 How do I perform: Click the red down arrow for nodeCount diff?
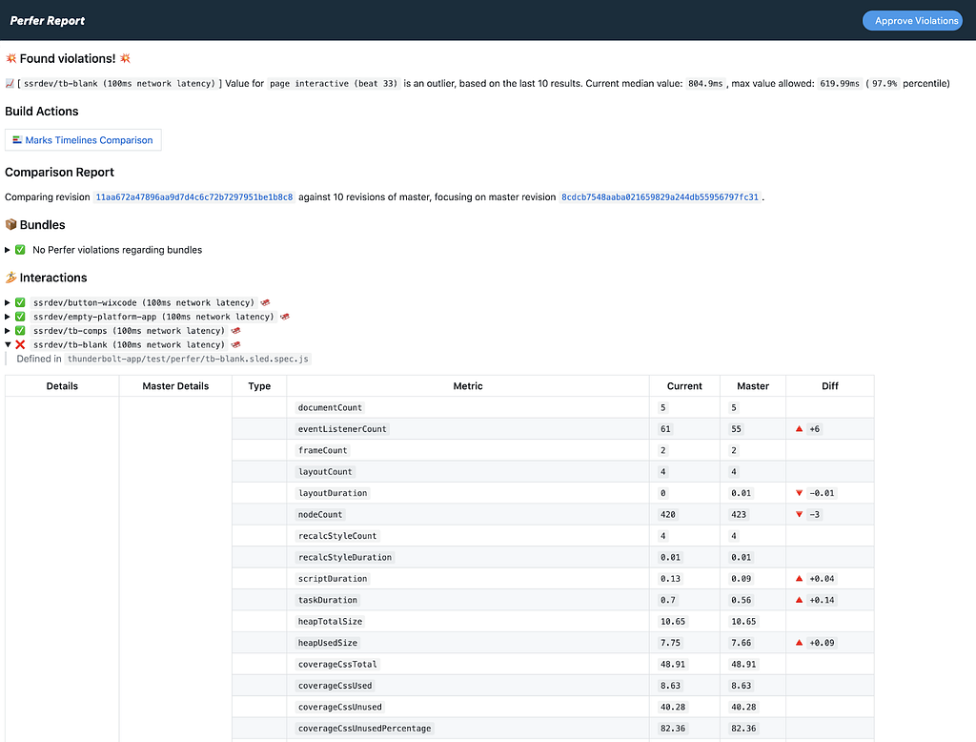tap(800, 515)
